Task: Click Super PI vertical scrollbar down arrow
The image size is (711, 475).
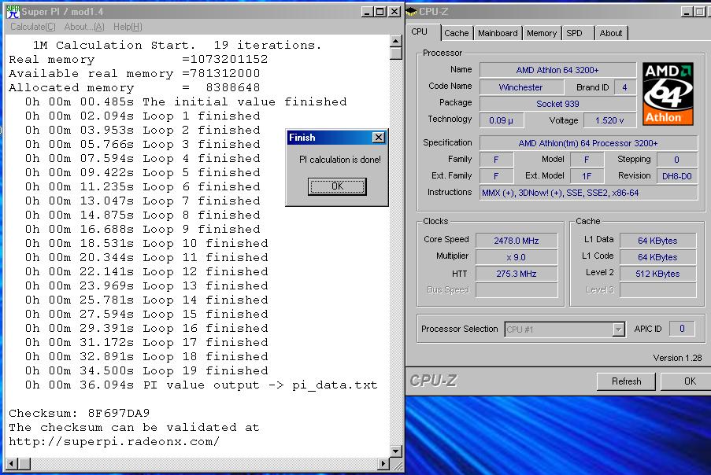Action: pos(396,451)
